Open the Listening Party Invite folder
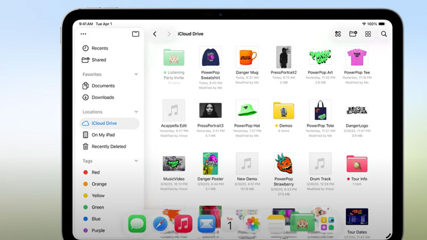The image size is (427, 240). [x=174, y=58]
